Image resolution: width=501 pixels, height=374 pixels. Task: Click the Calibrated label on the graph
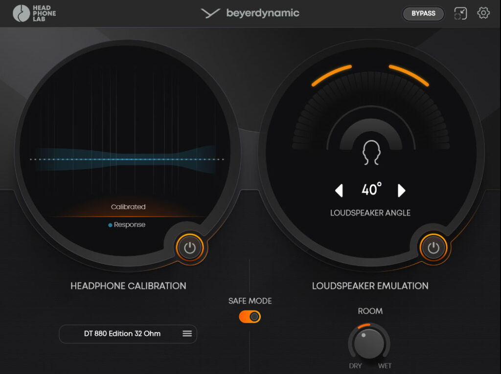[128, 207]
